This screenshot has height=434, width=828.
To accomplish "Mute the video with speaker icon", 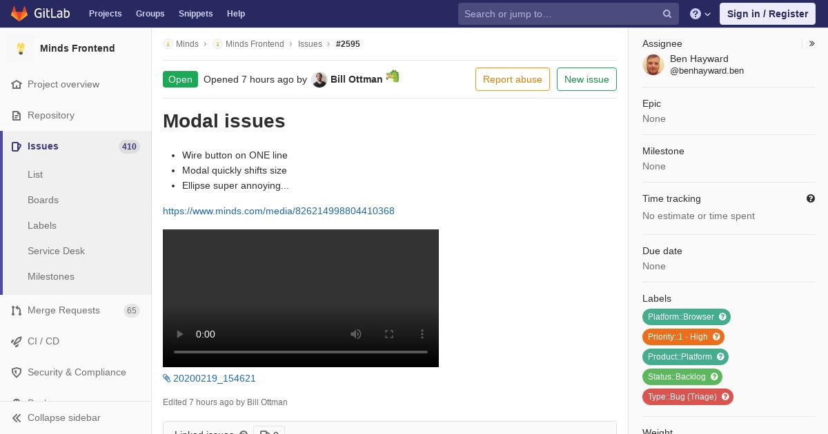I will pos(356,334).
